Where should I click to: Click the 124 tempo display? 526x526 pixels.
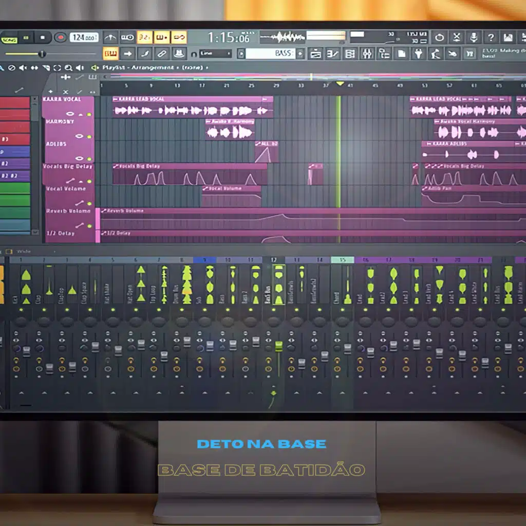[83, 37]
